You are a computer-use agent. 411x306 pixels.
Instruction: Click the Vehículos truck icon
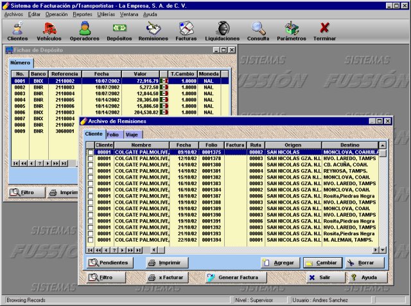pyautogui.click(x=49, y=31)
